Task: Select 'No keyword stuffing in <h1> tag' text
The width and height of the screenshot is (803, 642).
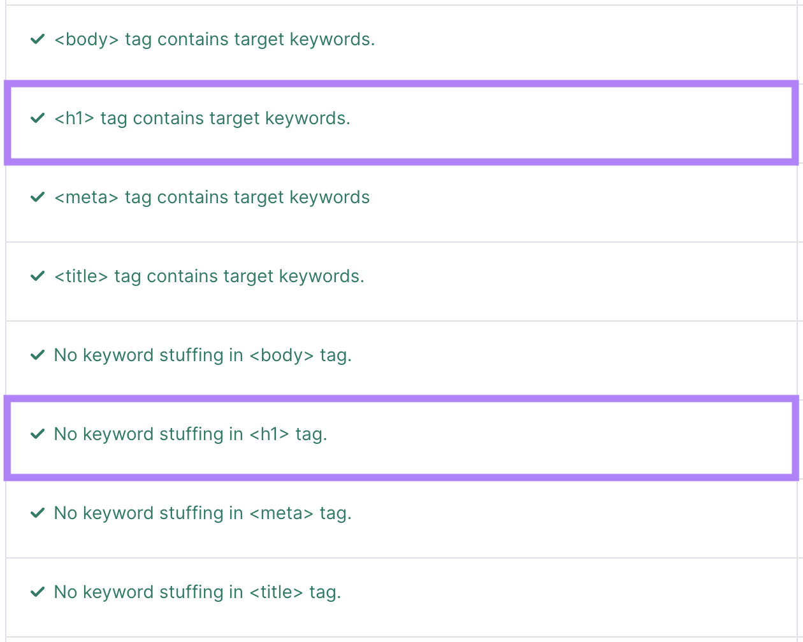Action: [191, 434]
